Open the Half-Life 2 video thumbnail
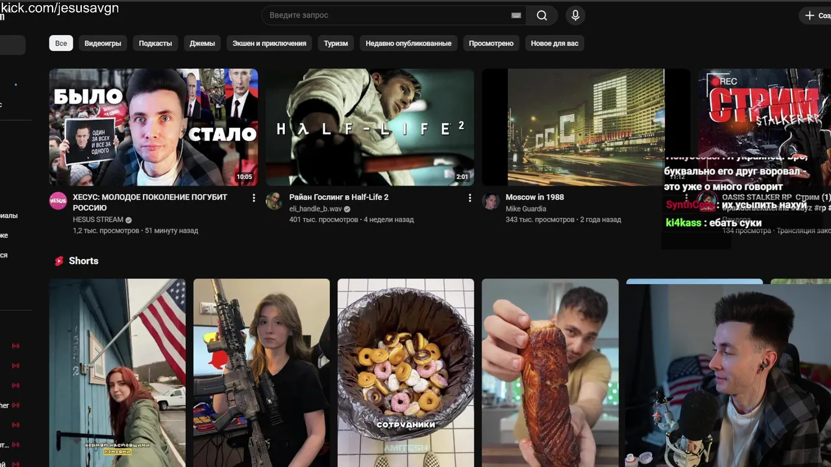This screenshot has width=831, height=467. [369, 127]
